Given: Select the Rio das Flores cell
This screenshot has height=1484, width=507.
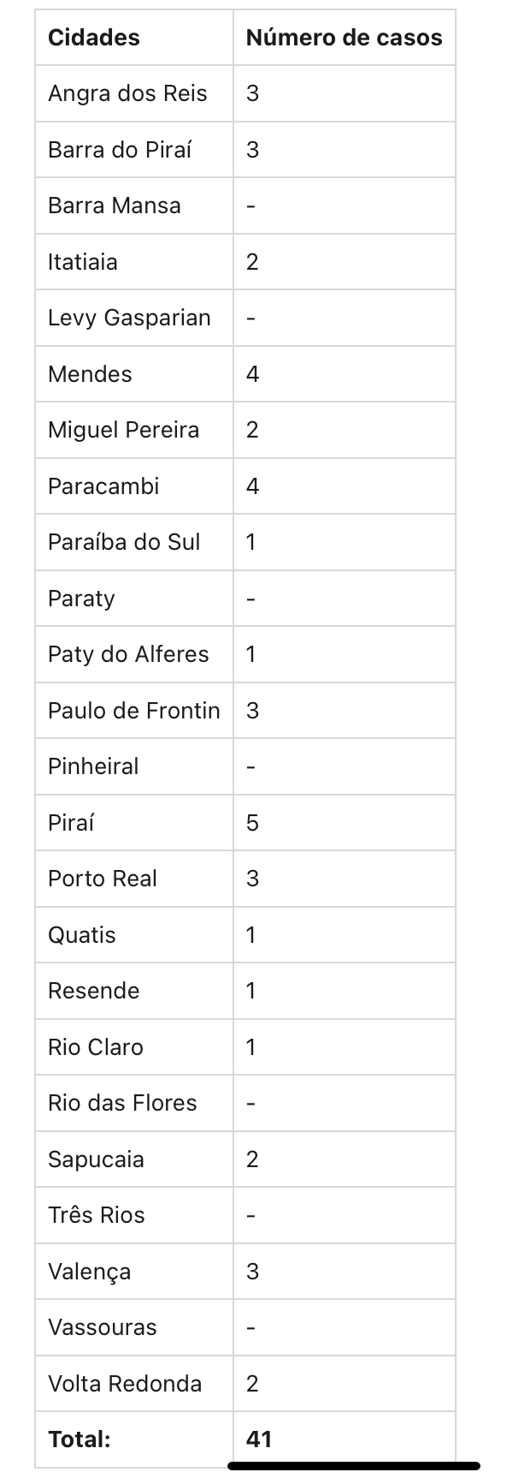Looking at the screenshot, I should click(x=134, y=1103).
